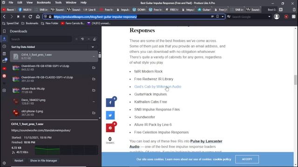Go to the home page

tap(38, 17)
